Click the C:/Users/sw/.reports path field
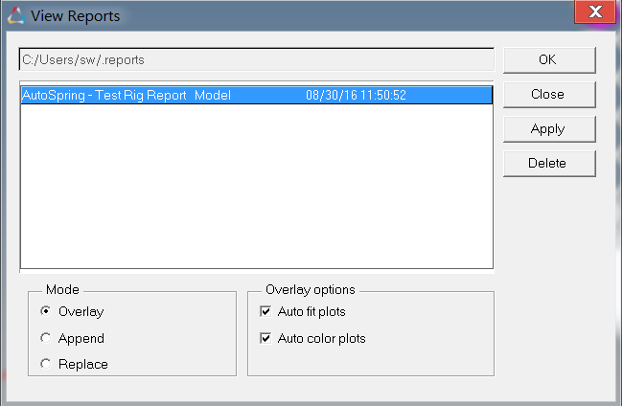Image resolution: width=623 pixels, height=406 pixels. [x=257, y=59]
